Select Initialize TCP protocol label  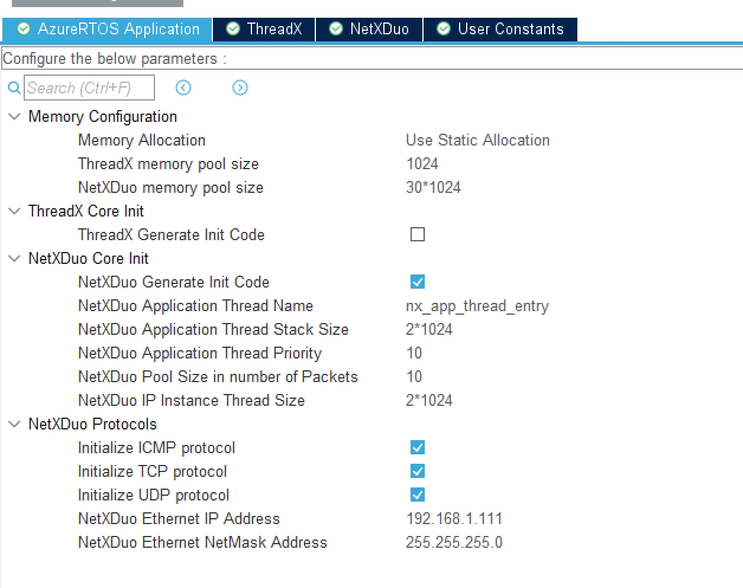tap(153, 471)
